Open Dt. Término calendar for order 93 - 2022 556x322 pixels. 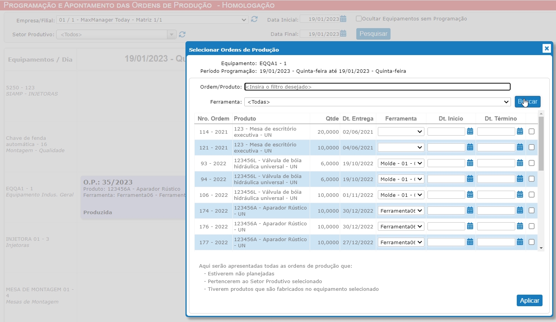coord(520,163)
